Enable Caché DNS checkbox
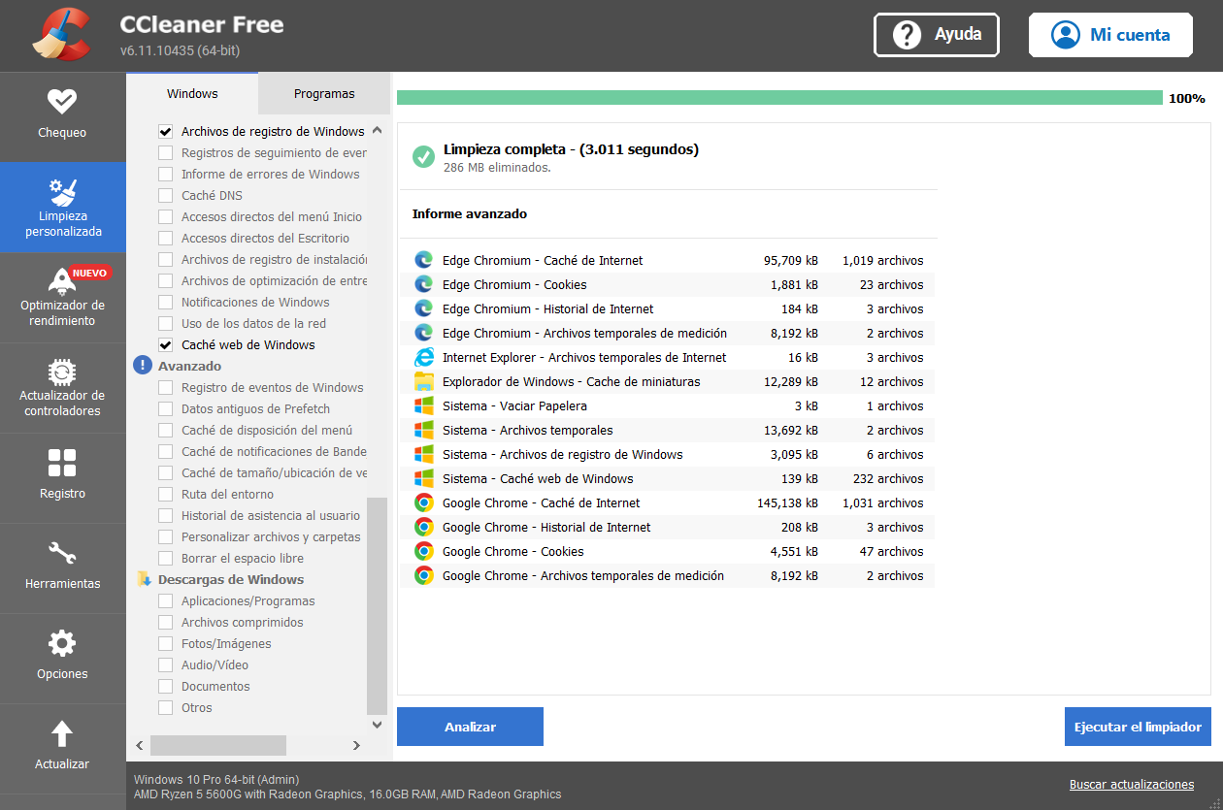Viewport: 1223px width, 810px height. tap(165, 195)
